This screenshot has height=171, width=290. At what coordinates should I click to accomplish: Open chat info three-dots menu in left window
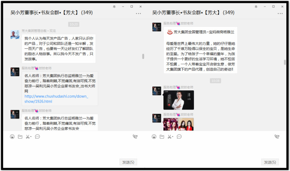tap(138, 13)
